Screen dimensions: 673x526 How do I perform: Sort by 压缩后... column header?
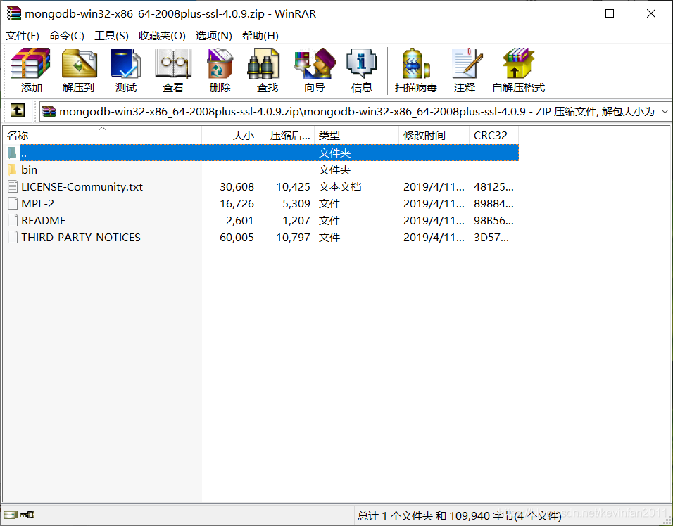pyautogui.click(x=287, y=136)
